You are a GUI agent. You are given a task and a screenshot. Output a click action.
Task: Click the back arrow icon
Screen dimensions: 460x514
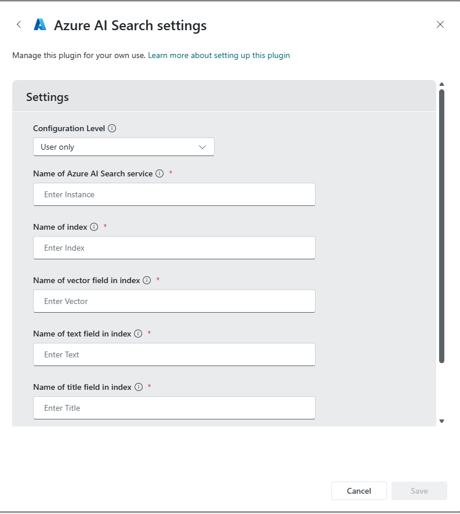tap(19, 24)
